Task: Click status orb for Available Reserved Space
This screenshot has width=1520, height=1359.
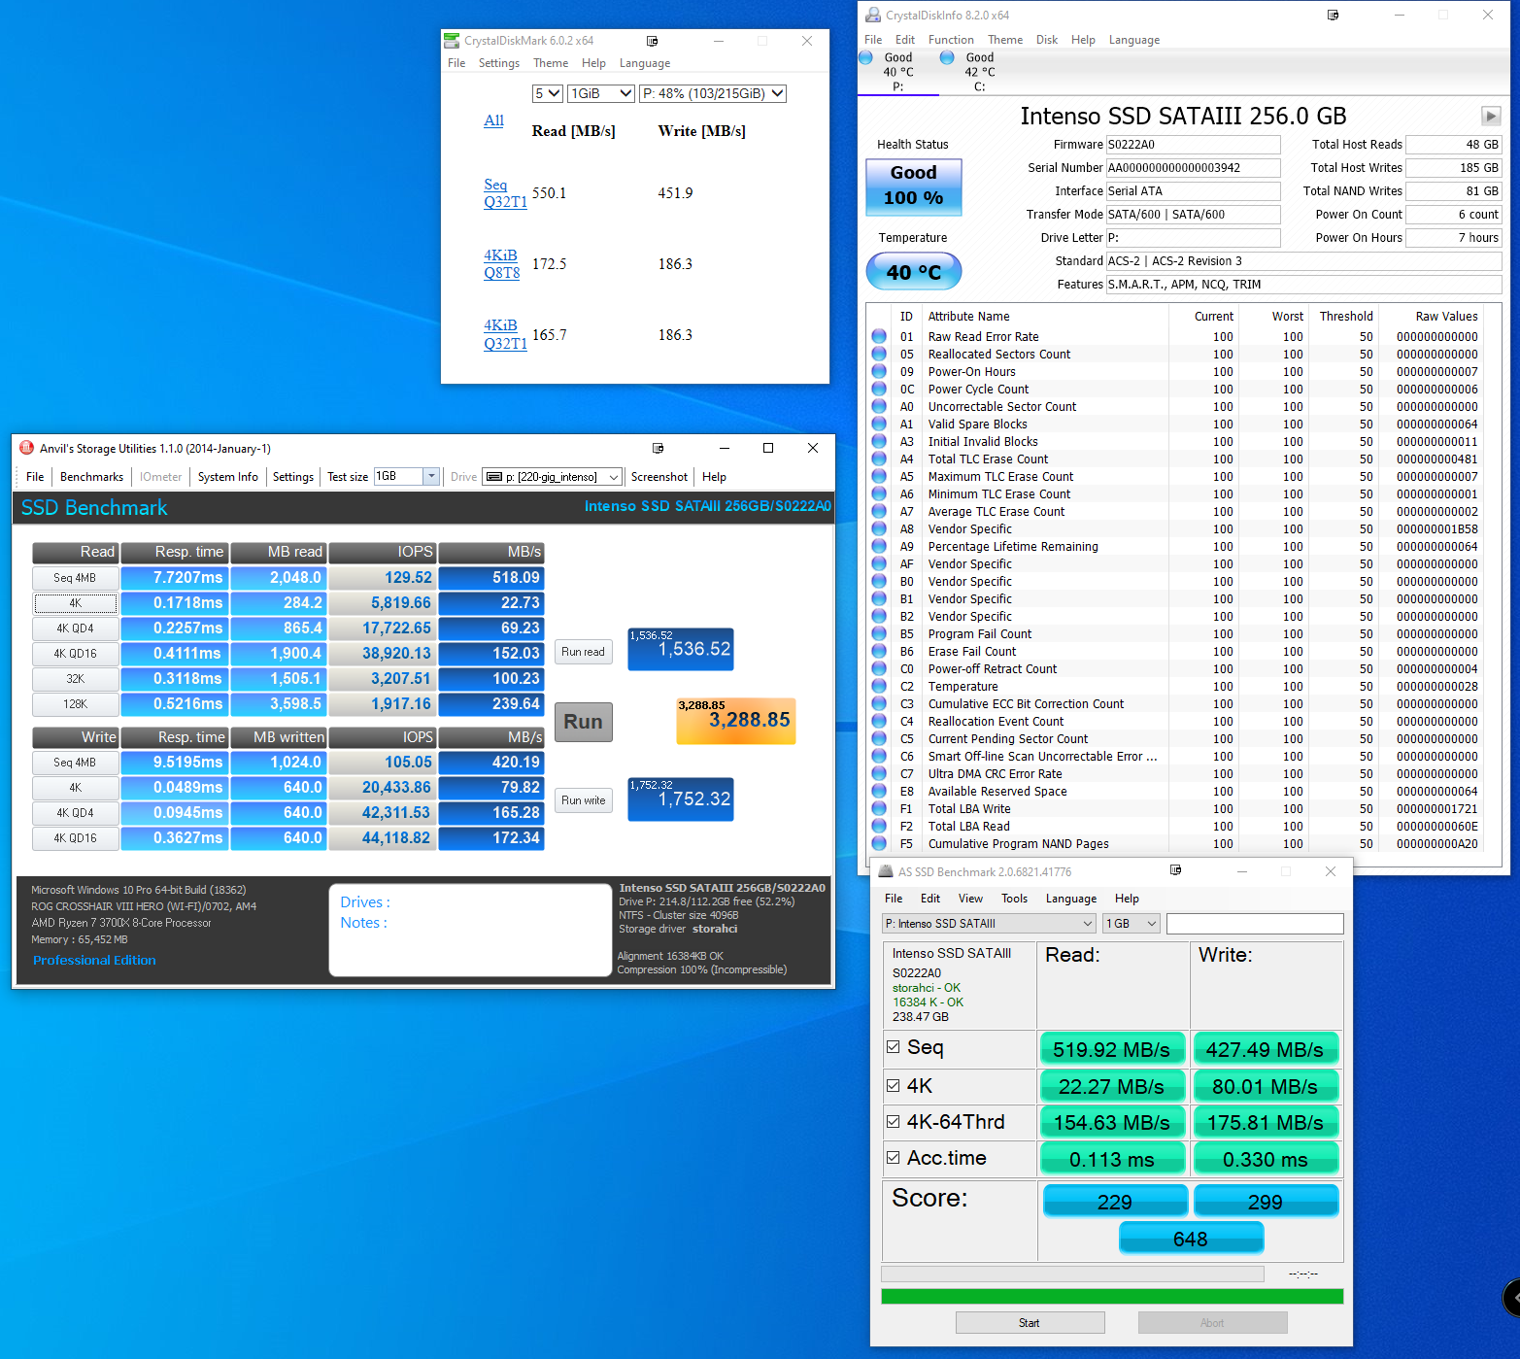Action: pyautogui.click(x=879, y=791)
